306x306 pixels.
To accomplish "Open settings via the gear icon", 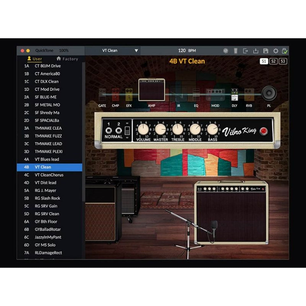I will (x=275, y=51).
